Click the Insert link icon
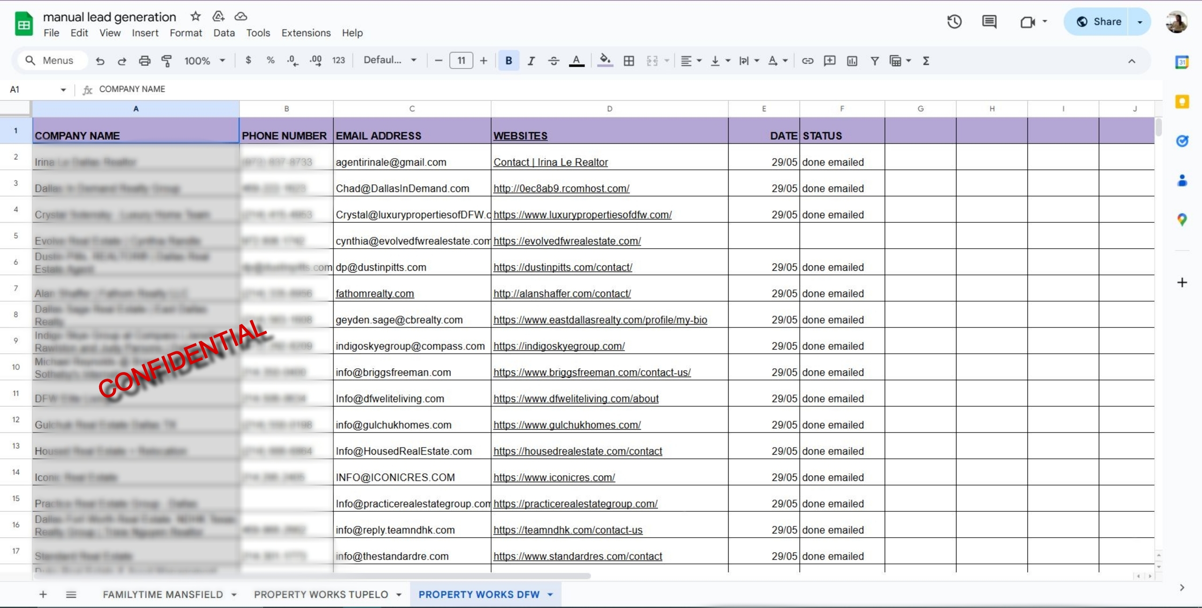The width and height of the screenshot is (1202, 608). [807, 61]
